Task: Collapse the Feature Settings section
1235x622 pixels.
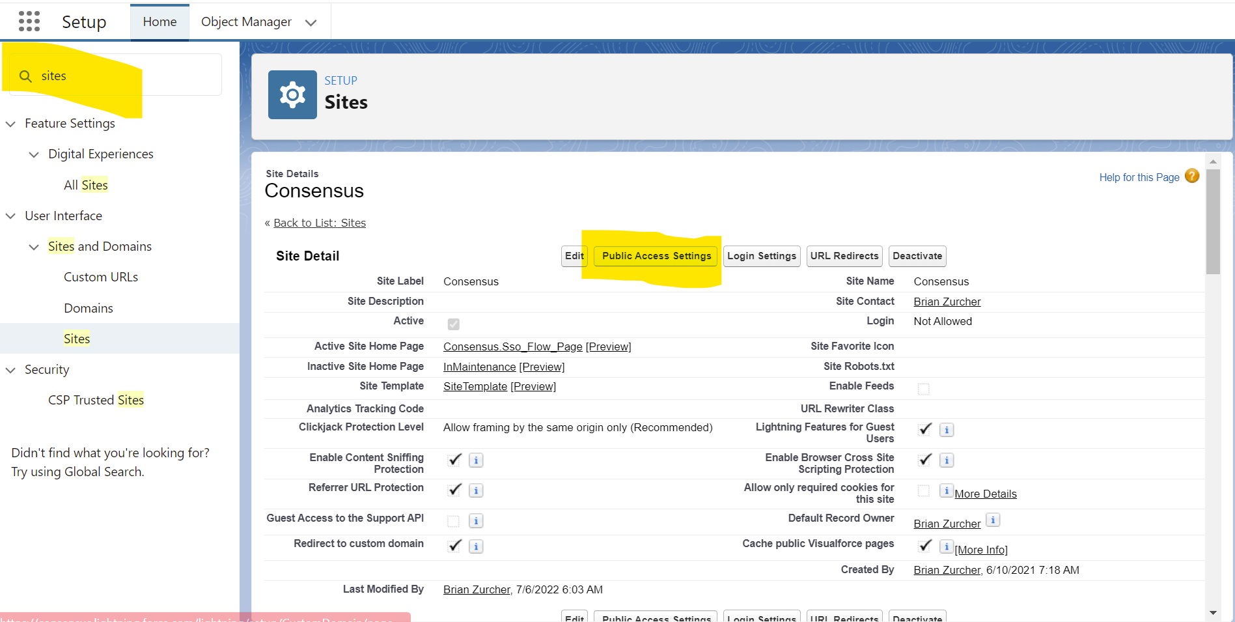Action: click(x=10, y=124)
